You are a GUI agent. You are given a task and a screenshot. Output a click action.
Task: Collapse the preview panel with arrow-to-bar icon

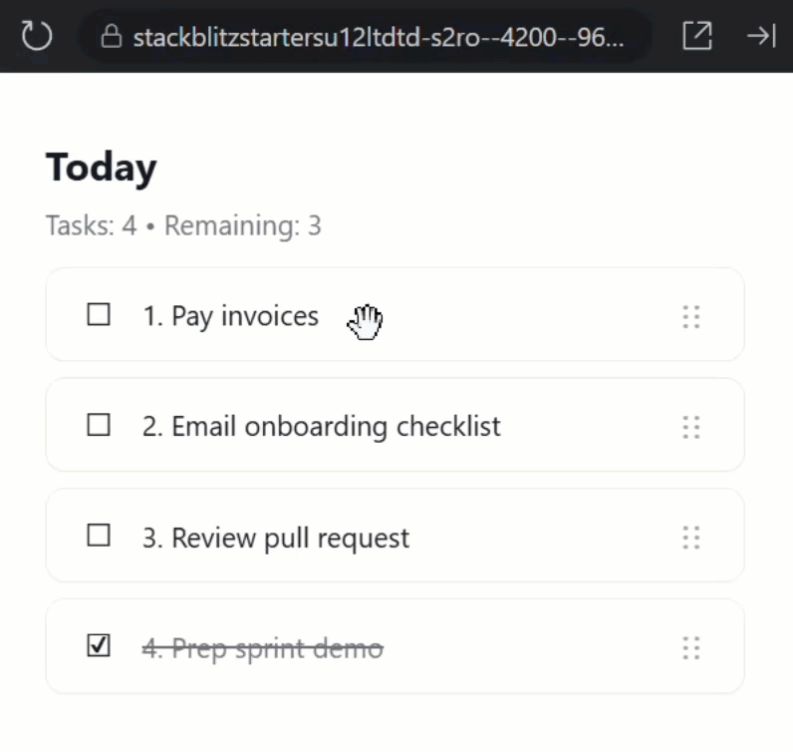click(761, 36)
